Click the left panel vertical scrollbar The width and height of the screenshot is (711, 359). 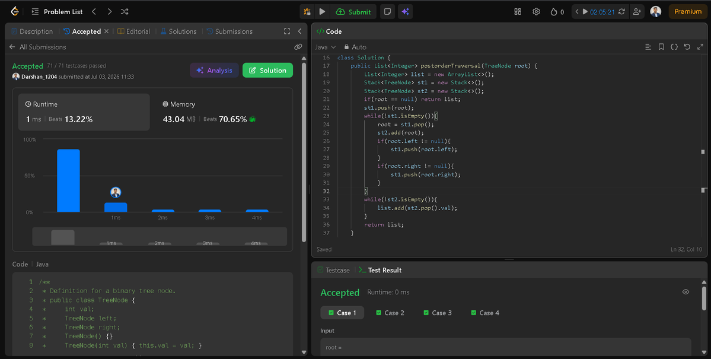pos(304,152)
